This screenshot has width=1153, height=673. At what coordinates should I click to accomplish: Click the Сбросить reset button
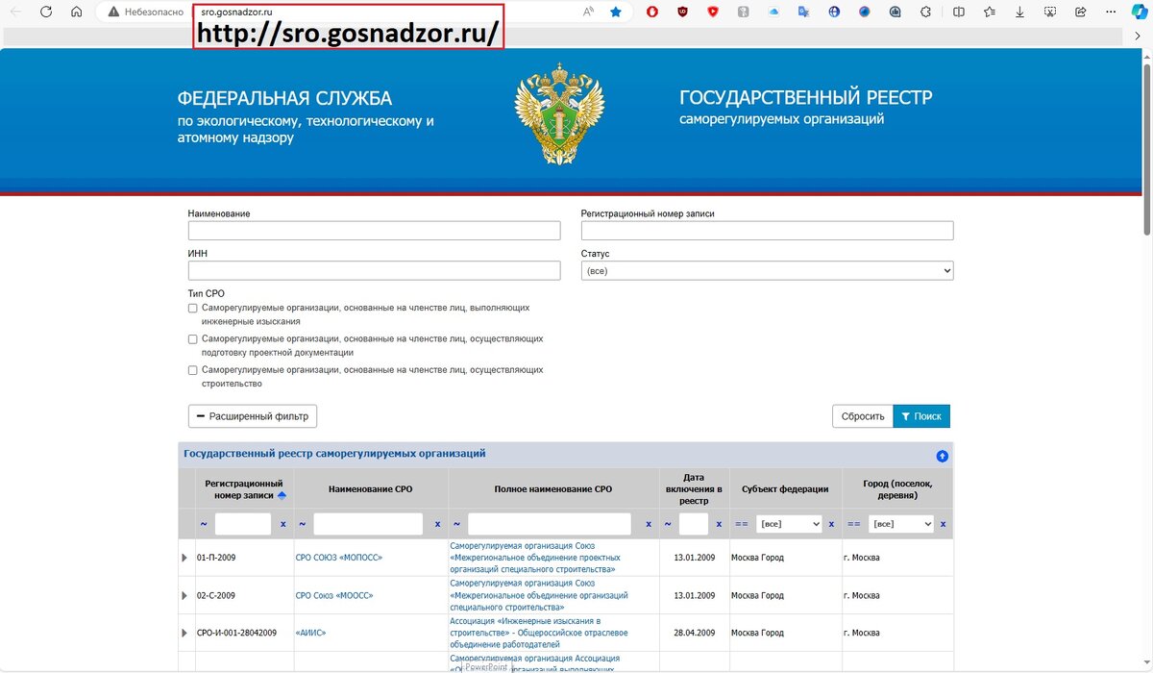point(863,416)
